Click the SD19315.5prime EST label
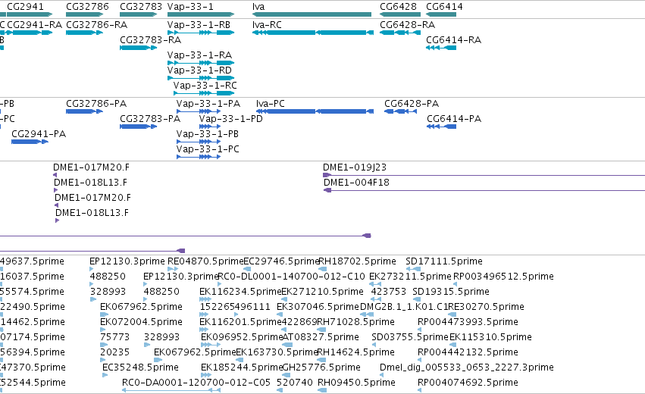The image size is (645, 394). click(451, 292)
